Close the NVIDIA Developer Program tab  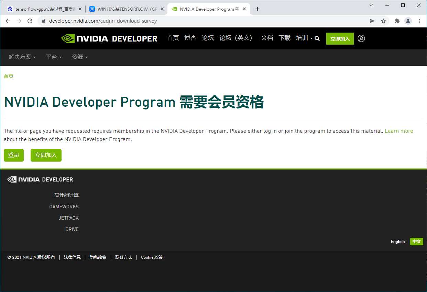(244, 9)
